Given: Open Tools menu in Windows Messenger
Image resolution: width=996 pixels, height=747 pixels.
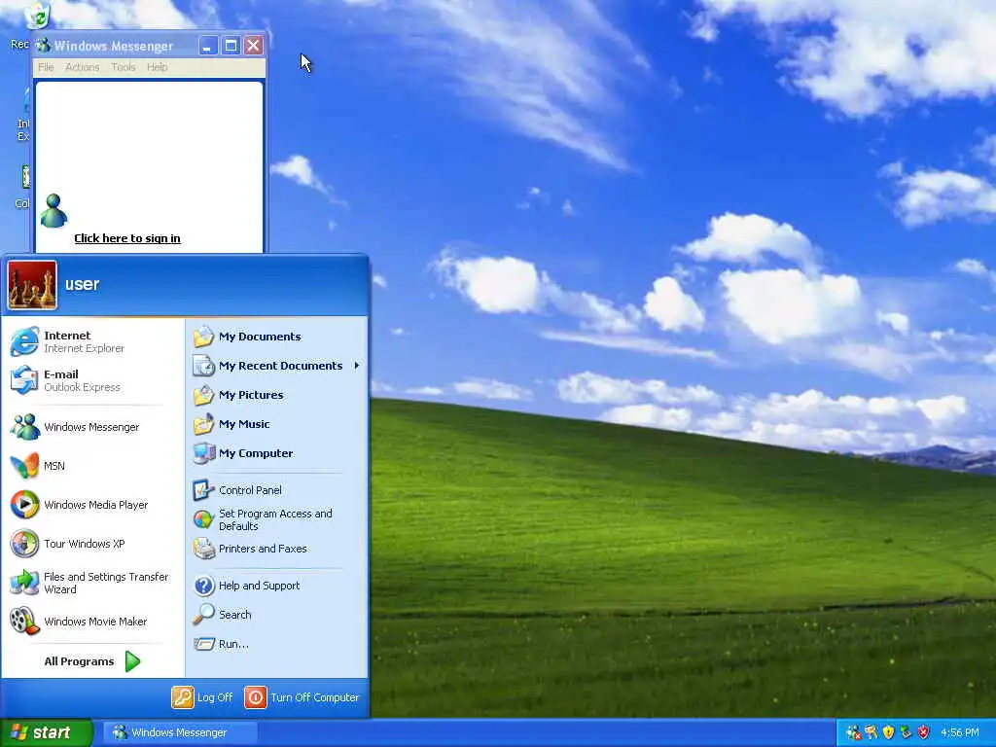Looking at the screenshot, I should (x=124, y=67).
